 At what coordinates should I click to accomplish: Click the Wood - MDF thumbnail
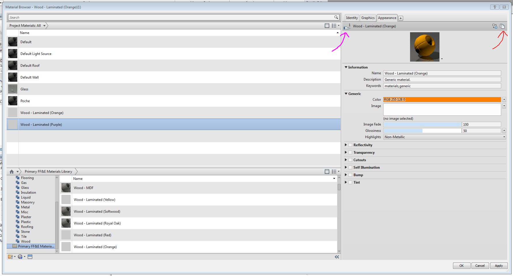point(66,188)
